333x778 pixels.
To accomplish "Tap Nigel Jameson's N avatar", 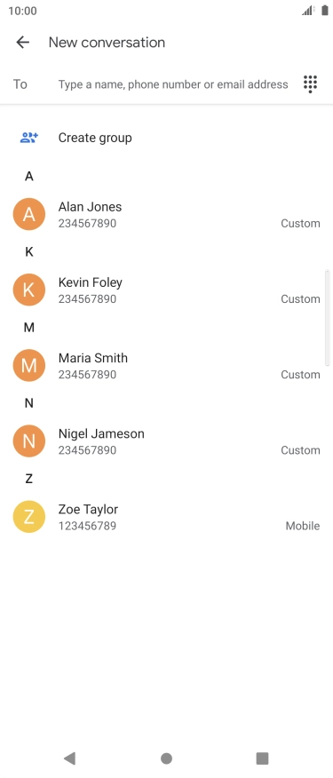I will point(28,441).
